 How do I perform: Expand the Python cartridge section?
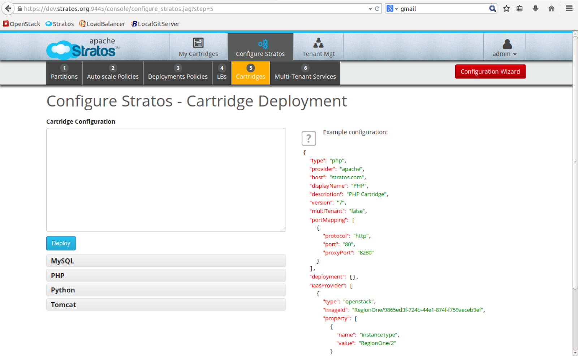coord(166,290)
